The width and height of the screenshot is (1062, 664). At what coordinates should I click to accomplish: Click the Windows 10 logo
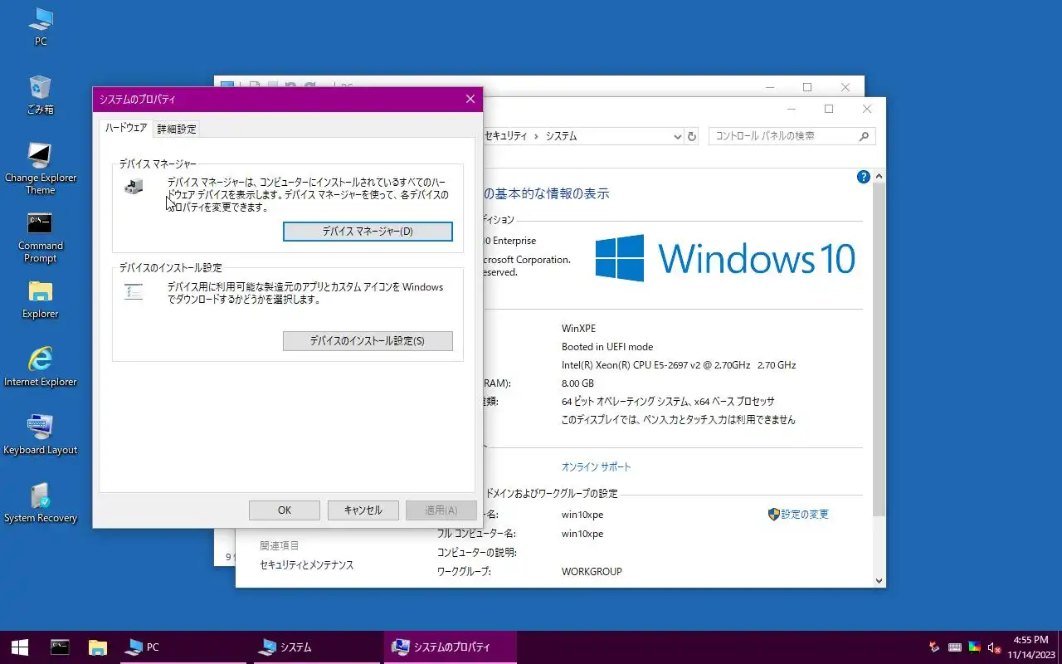[x=725, y=258]
